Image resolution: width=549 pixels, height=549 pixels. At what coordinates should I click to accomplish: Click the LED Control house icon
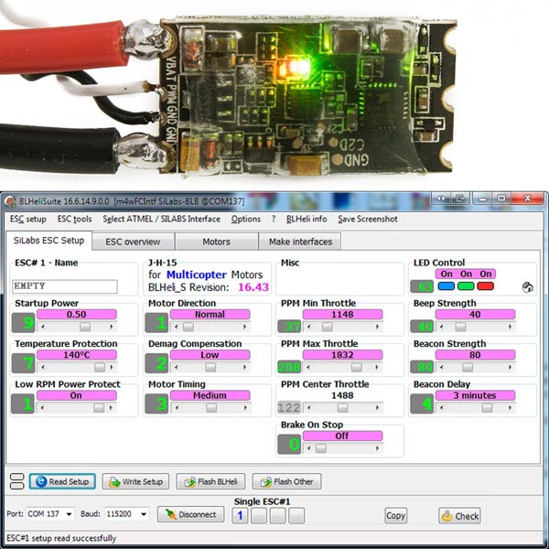point(527,287)
